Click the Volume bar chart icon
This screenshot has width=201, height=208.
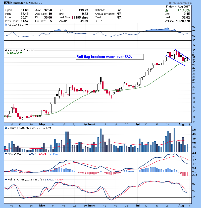pos(6,128)
